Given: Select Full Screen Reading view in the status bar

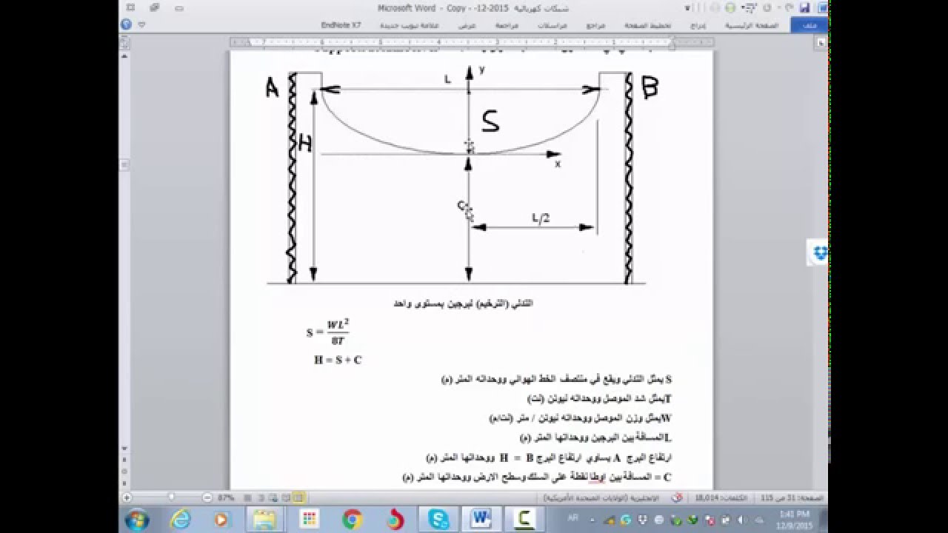Looking at the screenshot, I should point(285,497).
